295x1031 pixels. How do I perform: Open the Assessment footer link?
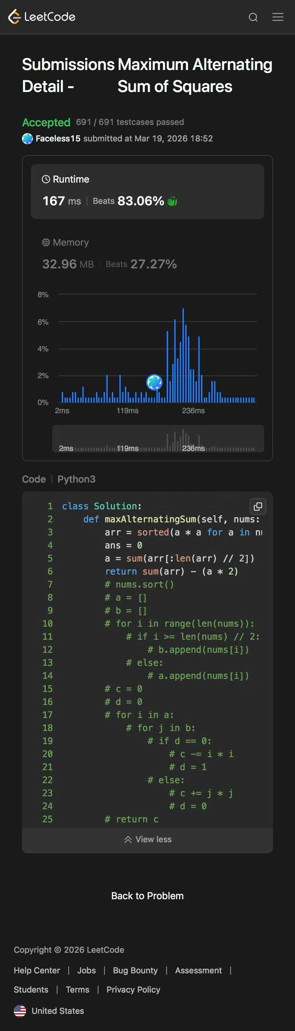pos(198,970)
